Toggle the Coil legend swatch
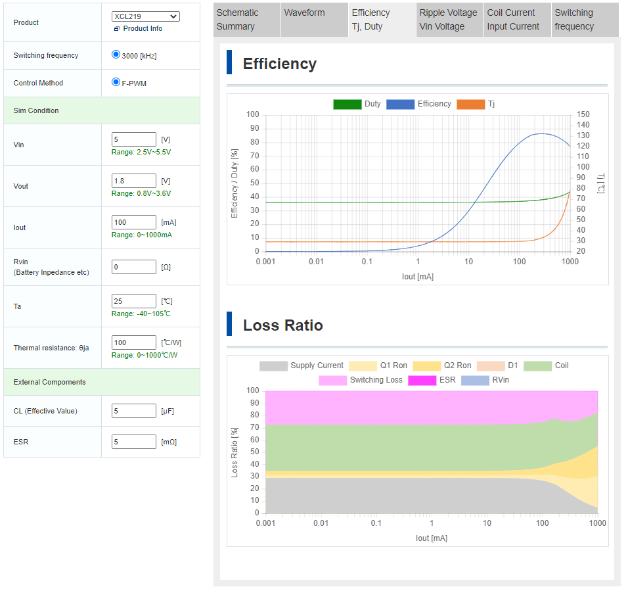 coord(537,365)
